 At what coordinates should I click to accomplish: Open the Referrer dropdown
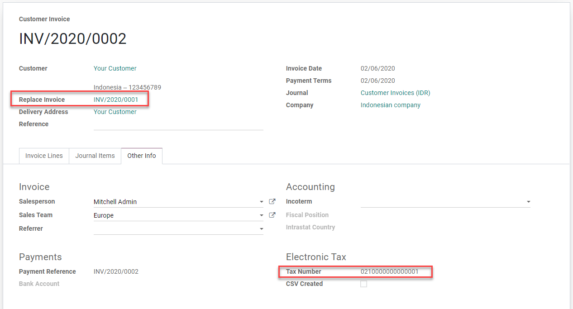tap(261, 228)
